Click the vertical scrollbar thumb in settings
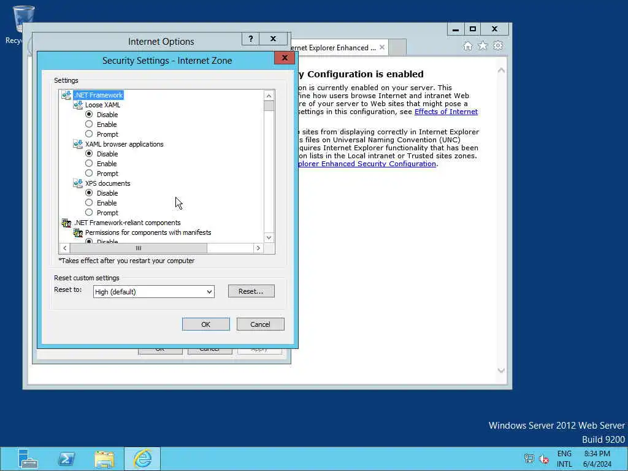 (269, 105)
